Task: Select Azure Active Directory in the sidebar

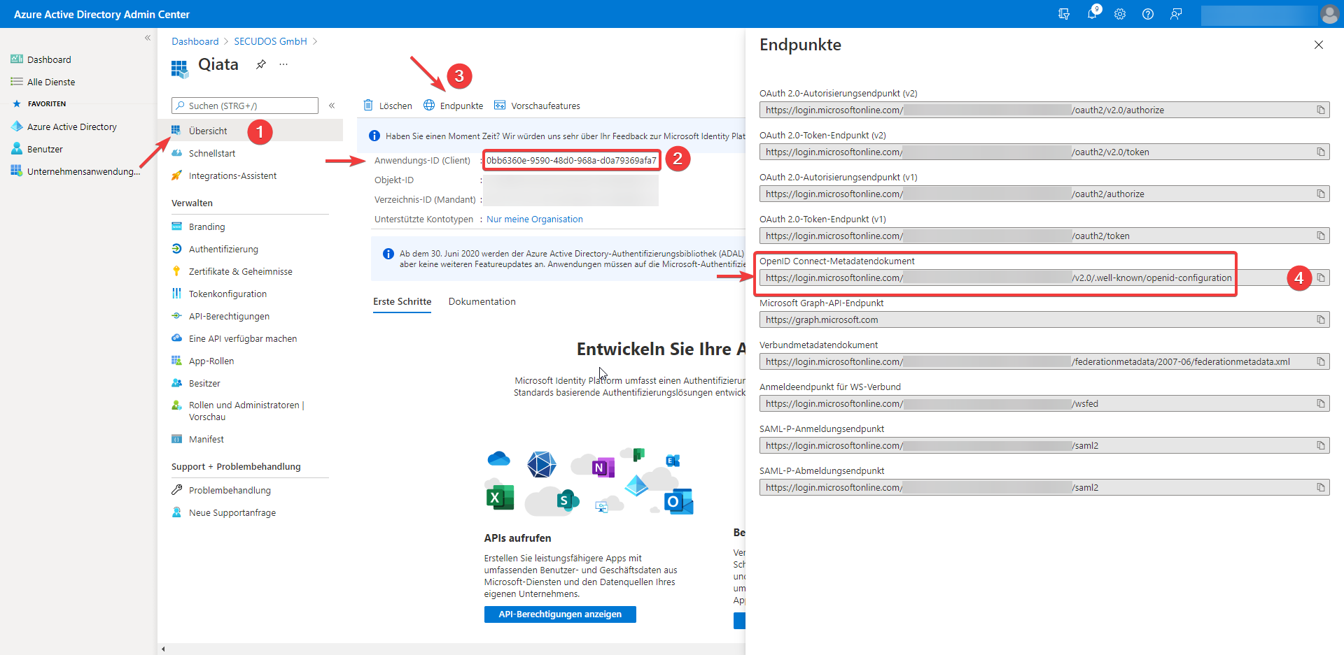Action: (x=72, y=127)
